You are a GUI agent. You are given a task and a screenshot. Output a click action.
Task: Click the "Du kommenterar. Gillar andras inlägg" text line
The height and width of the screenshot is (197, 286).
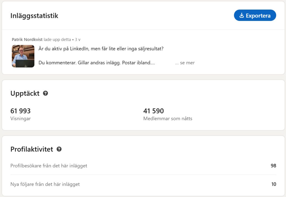tap(97, 63)
